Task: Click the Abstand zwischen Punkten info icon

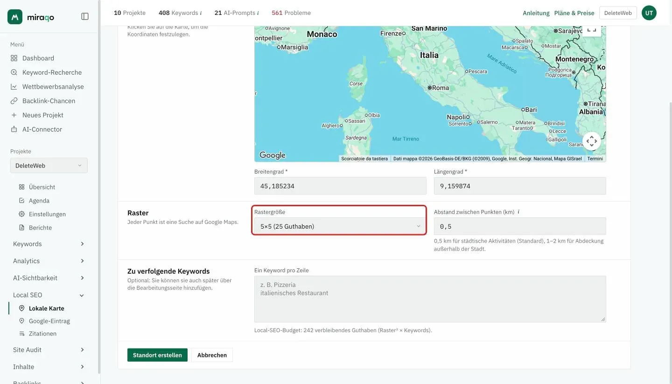Action: tap(518, 212)
